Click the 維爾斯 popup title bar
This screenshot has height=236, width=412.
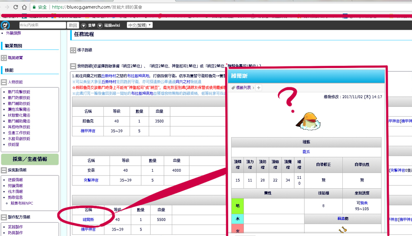306,76
